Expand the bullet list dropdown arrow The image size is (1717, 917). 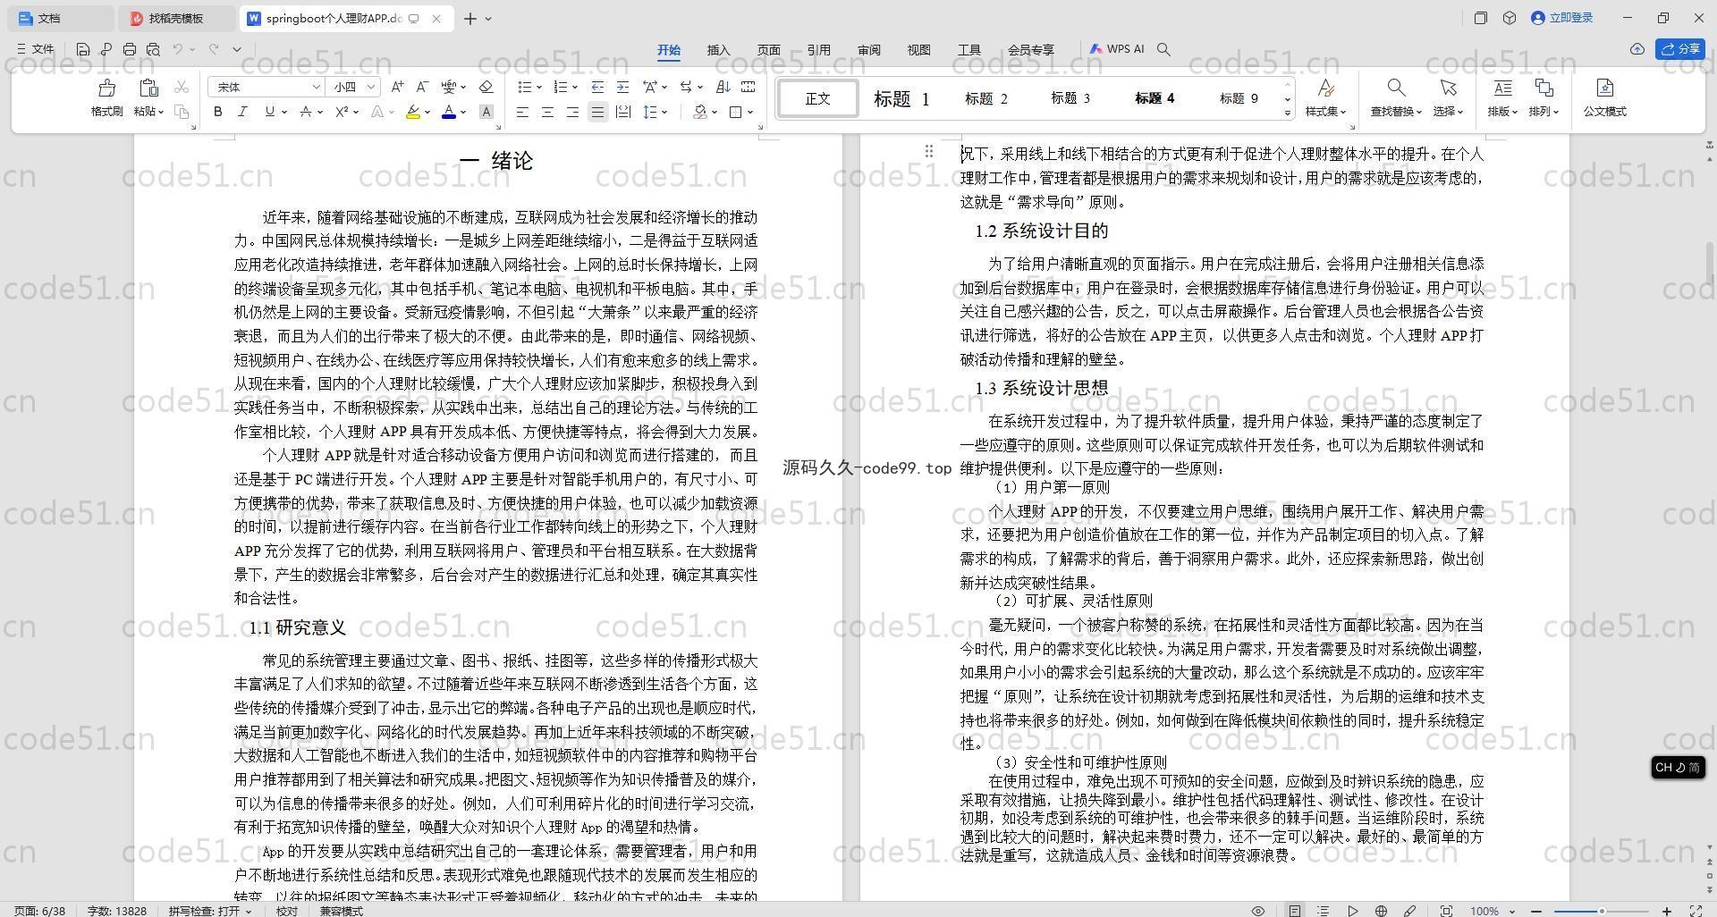539,87
